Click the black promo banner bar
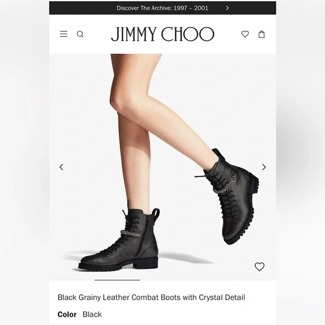 pos(162,8)
